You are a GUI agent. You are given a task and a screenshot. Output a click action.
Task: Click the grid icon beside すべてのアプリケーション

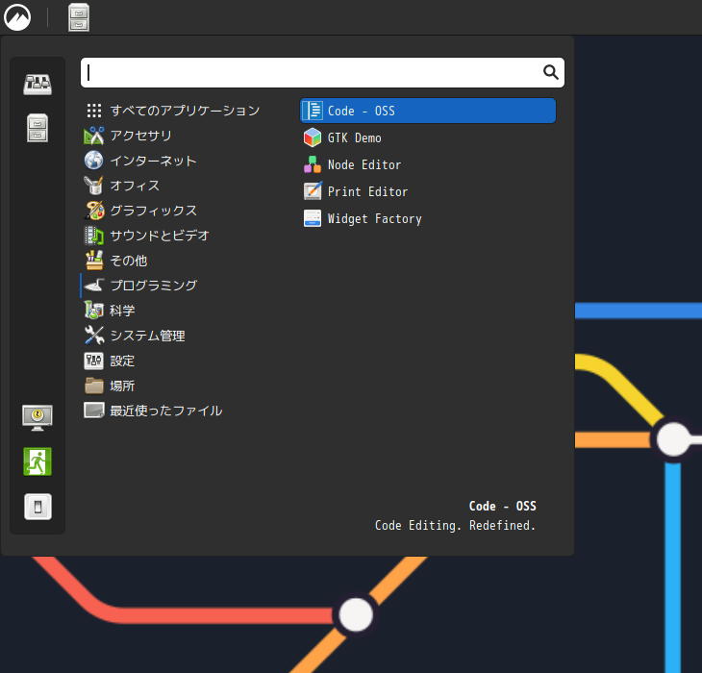click(94, 111)
